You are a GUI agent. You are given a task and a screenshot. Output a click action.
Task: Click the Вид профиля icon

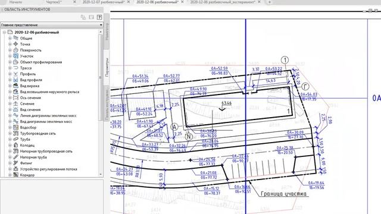tap(16, 80)
